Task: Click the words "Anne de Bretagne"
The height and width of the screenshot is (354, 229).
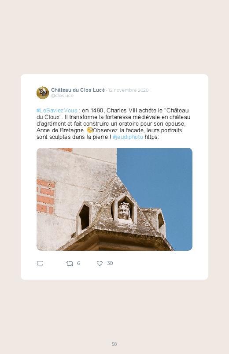Action: click(x=60, y=130)
